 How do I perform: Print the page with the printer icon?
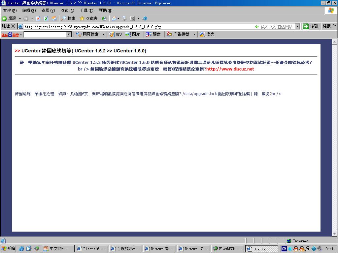click(124, 18)
